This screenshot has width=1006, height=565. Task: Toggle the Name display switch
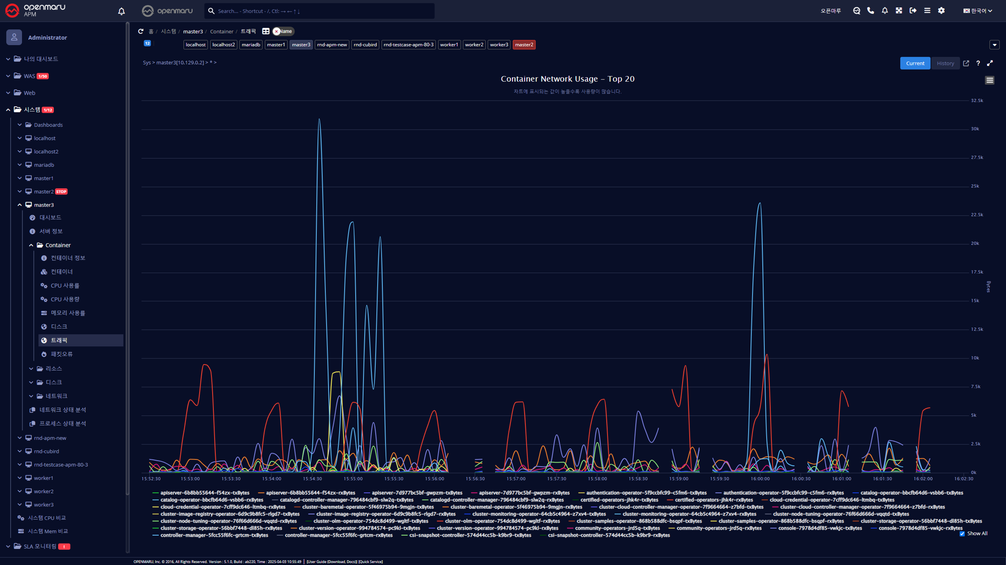(283, 31)
